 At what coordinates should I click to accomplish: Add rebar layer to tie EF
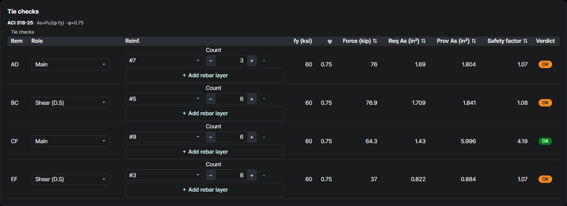tap(205, 190)
